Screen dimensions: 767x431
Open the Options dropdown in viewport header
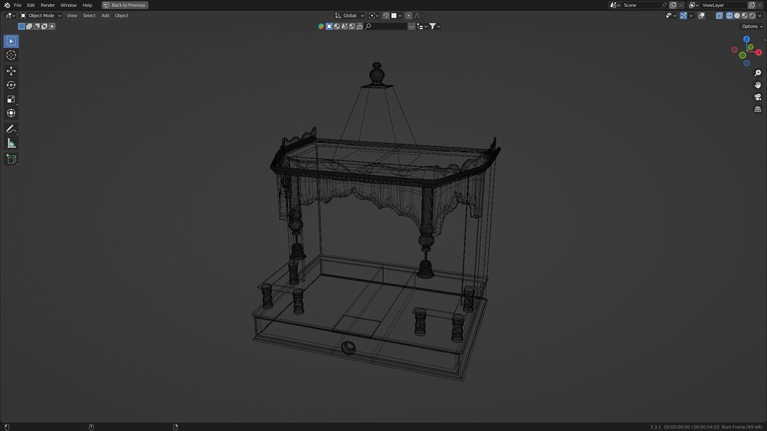coord(751,26)
